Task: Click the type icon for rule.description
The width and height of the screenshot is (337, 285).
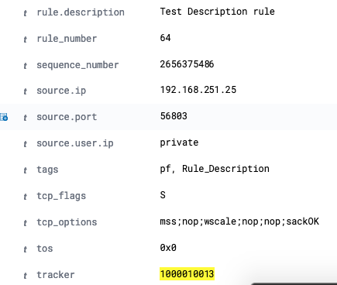Action: coord(25,13)
